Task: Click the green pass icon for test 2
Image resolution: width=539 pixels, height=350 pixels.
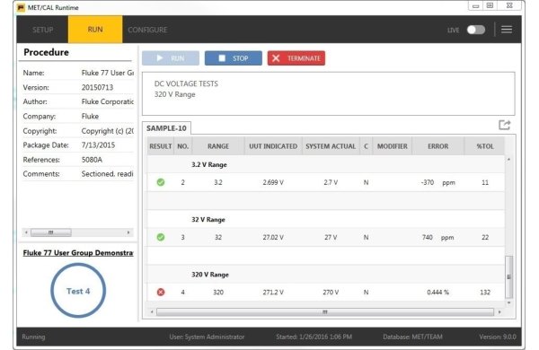Action: click(x=161, y=182)
